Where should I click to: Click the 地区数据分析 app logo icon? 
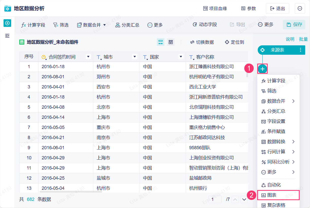tap(8, 8)
